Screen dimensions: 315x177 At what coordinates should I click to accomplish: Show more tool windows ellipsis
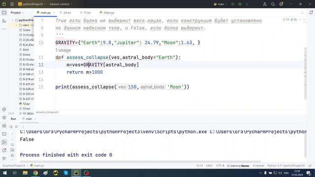pyautogui.click(x=4, y=29)
